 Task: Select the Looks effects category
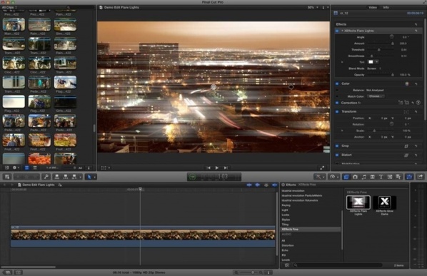coord(286,215)
